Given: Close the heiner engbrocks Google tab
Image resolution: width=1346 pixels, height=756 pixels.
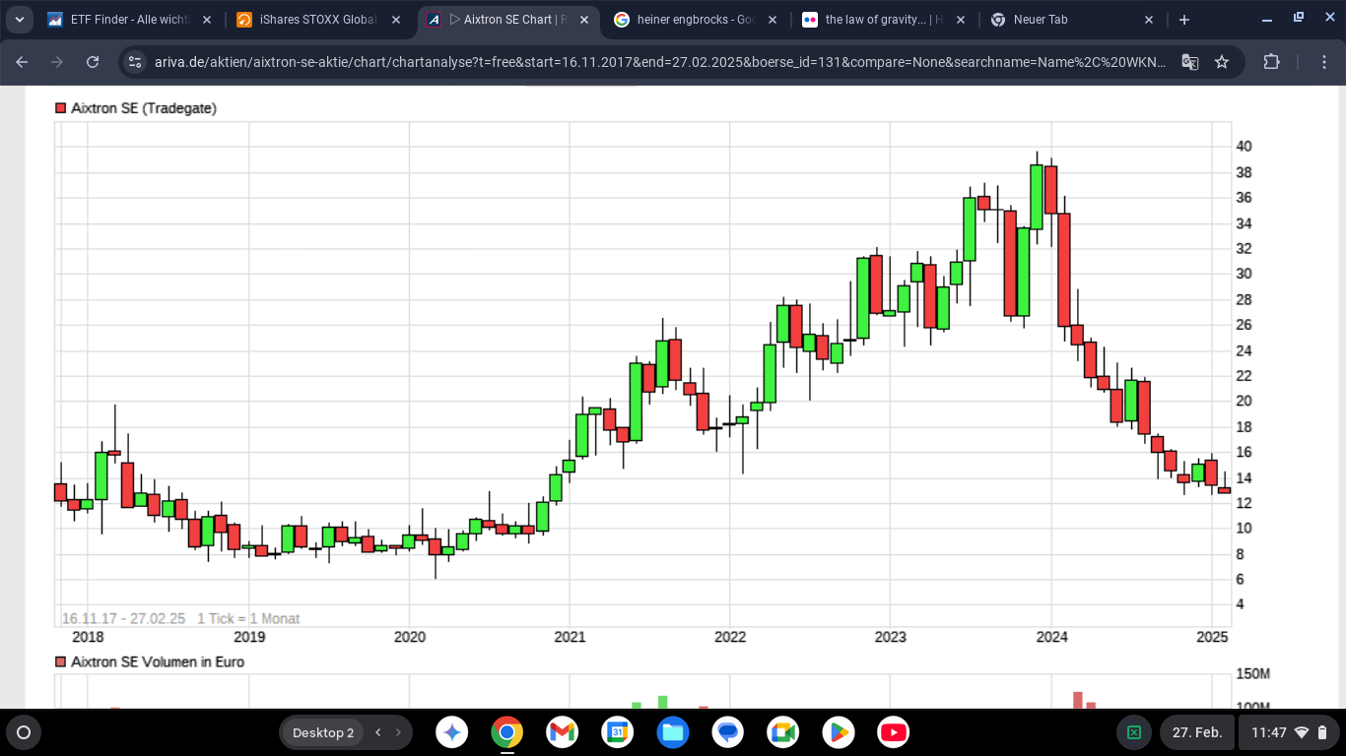Looking at the screenshot, I should pyautogui.click(x=772, y=20).
